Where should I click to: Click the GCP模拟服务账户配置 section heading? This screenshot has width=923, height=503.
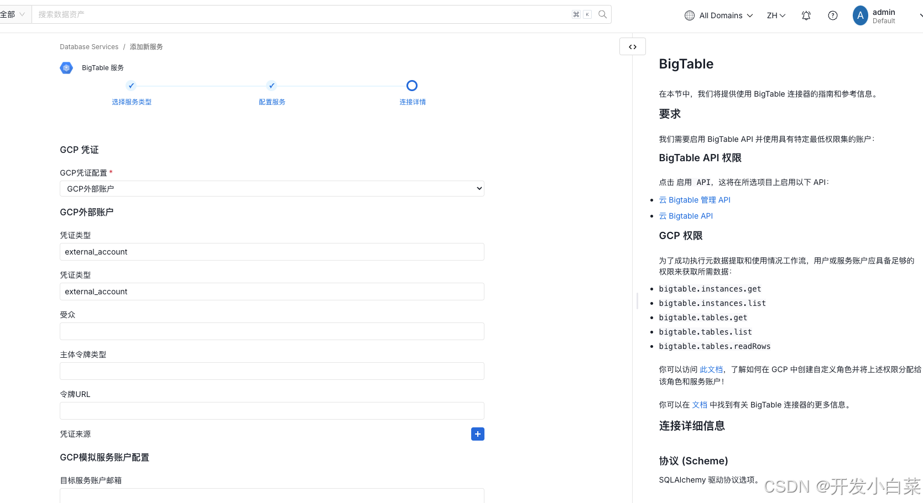(x=105, y=457)
